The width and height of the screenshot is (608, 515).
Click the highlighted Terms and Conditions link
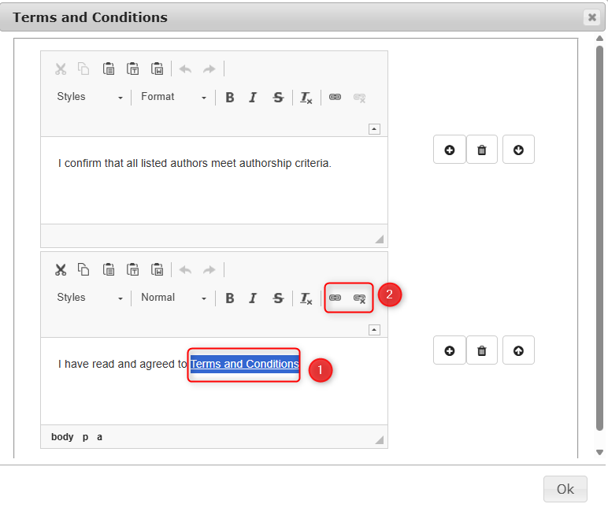(244, 364)
